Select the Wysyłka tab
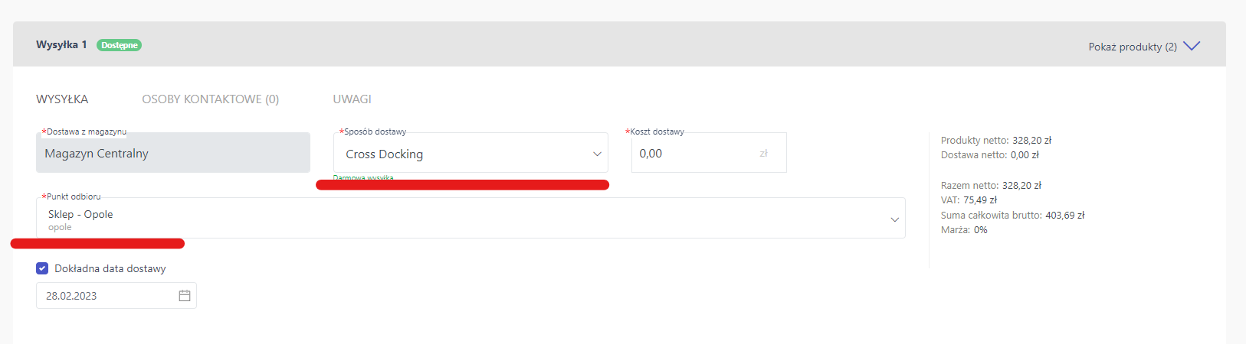Image resolution: width=1246 pixels, height=344 pixels. pos(62,99)
